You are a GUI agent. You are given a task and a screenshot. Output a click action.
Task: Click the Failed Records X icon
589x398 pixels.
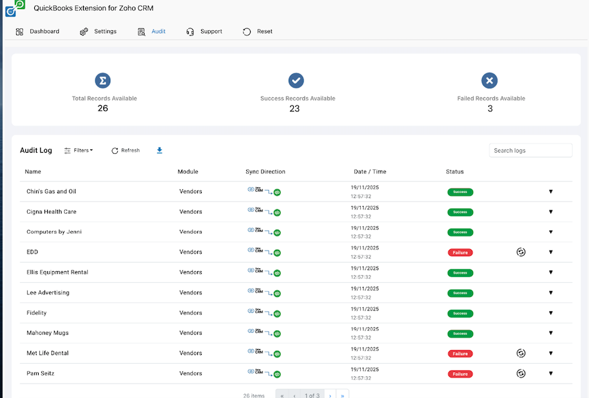[x=490, y=80]
